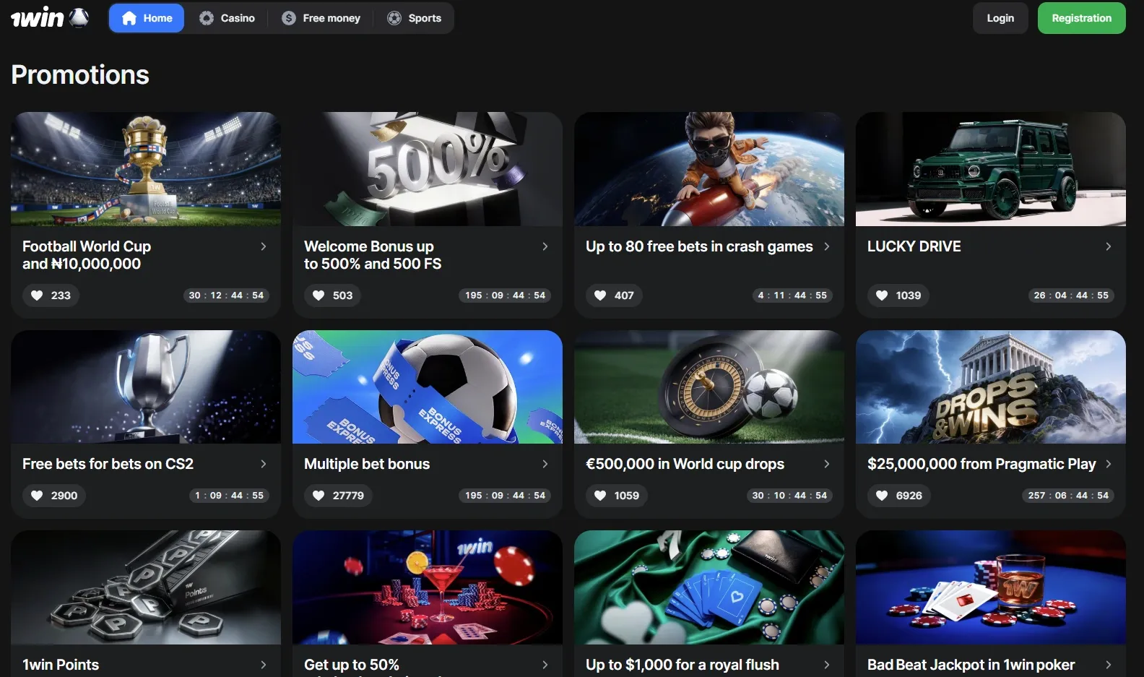Like CS2 free bets heart 2900
Screen dimensions: 1144x677
click(x=53, y=495)
